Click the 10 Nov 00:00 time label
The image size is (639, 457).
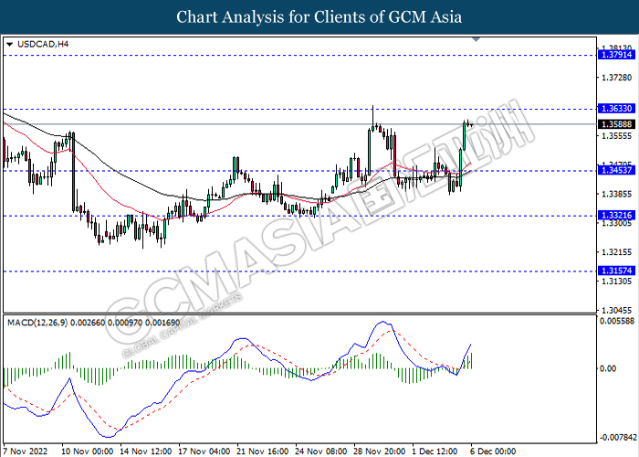pos(88,452)
